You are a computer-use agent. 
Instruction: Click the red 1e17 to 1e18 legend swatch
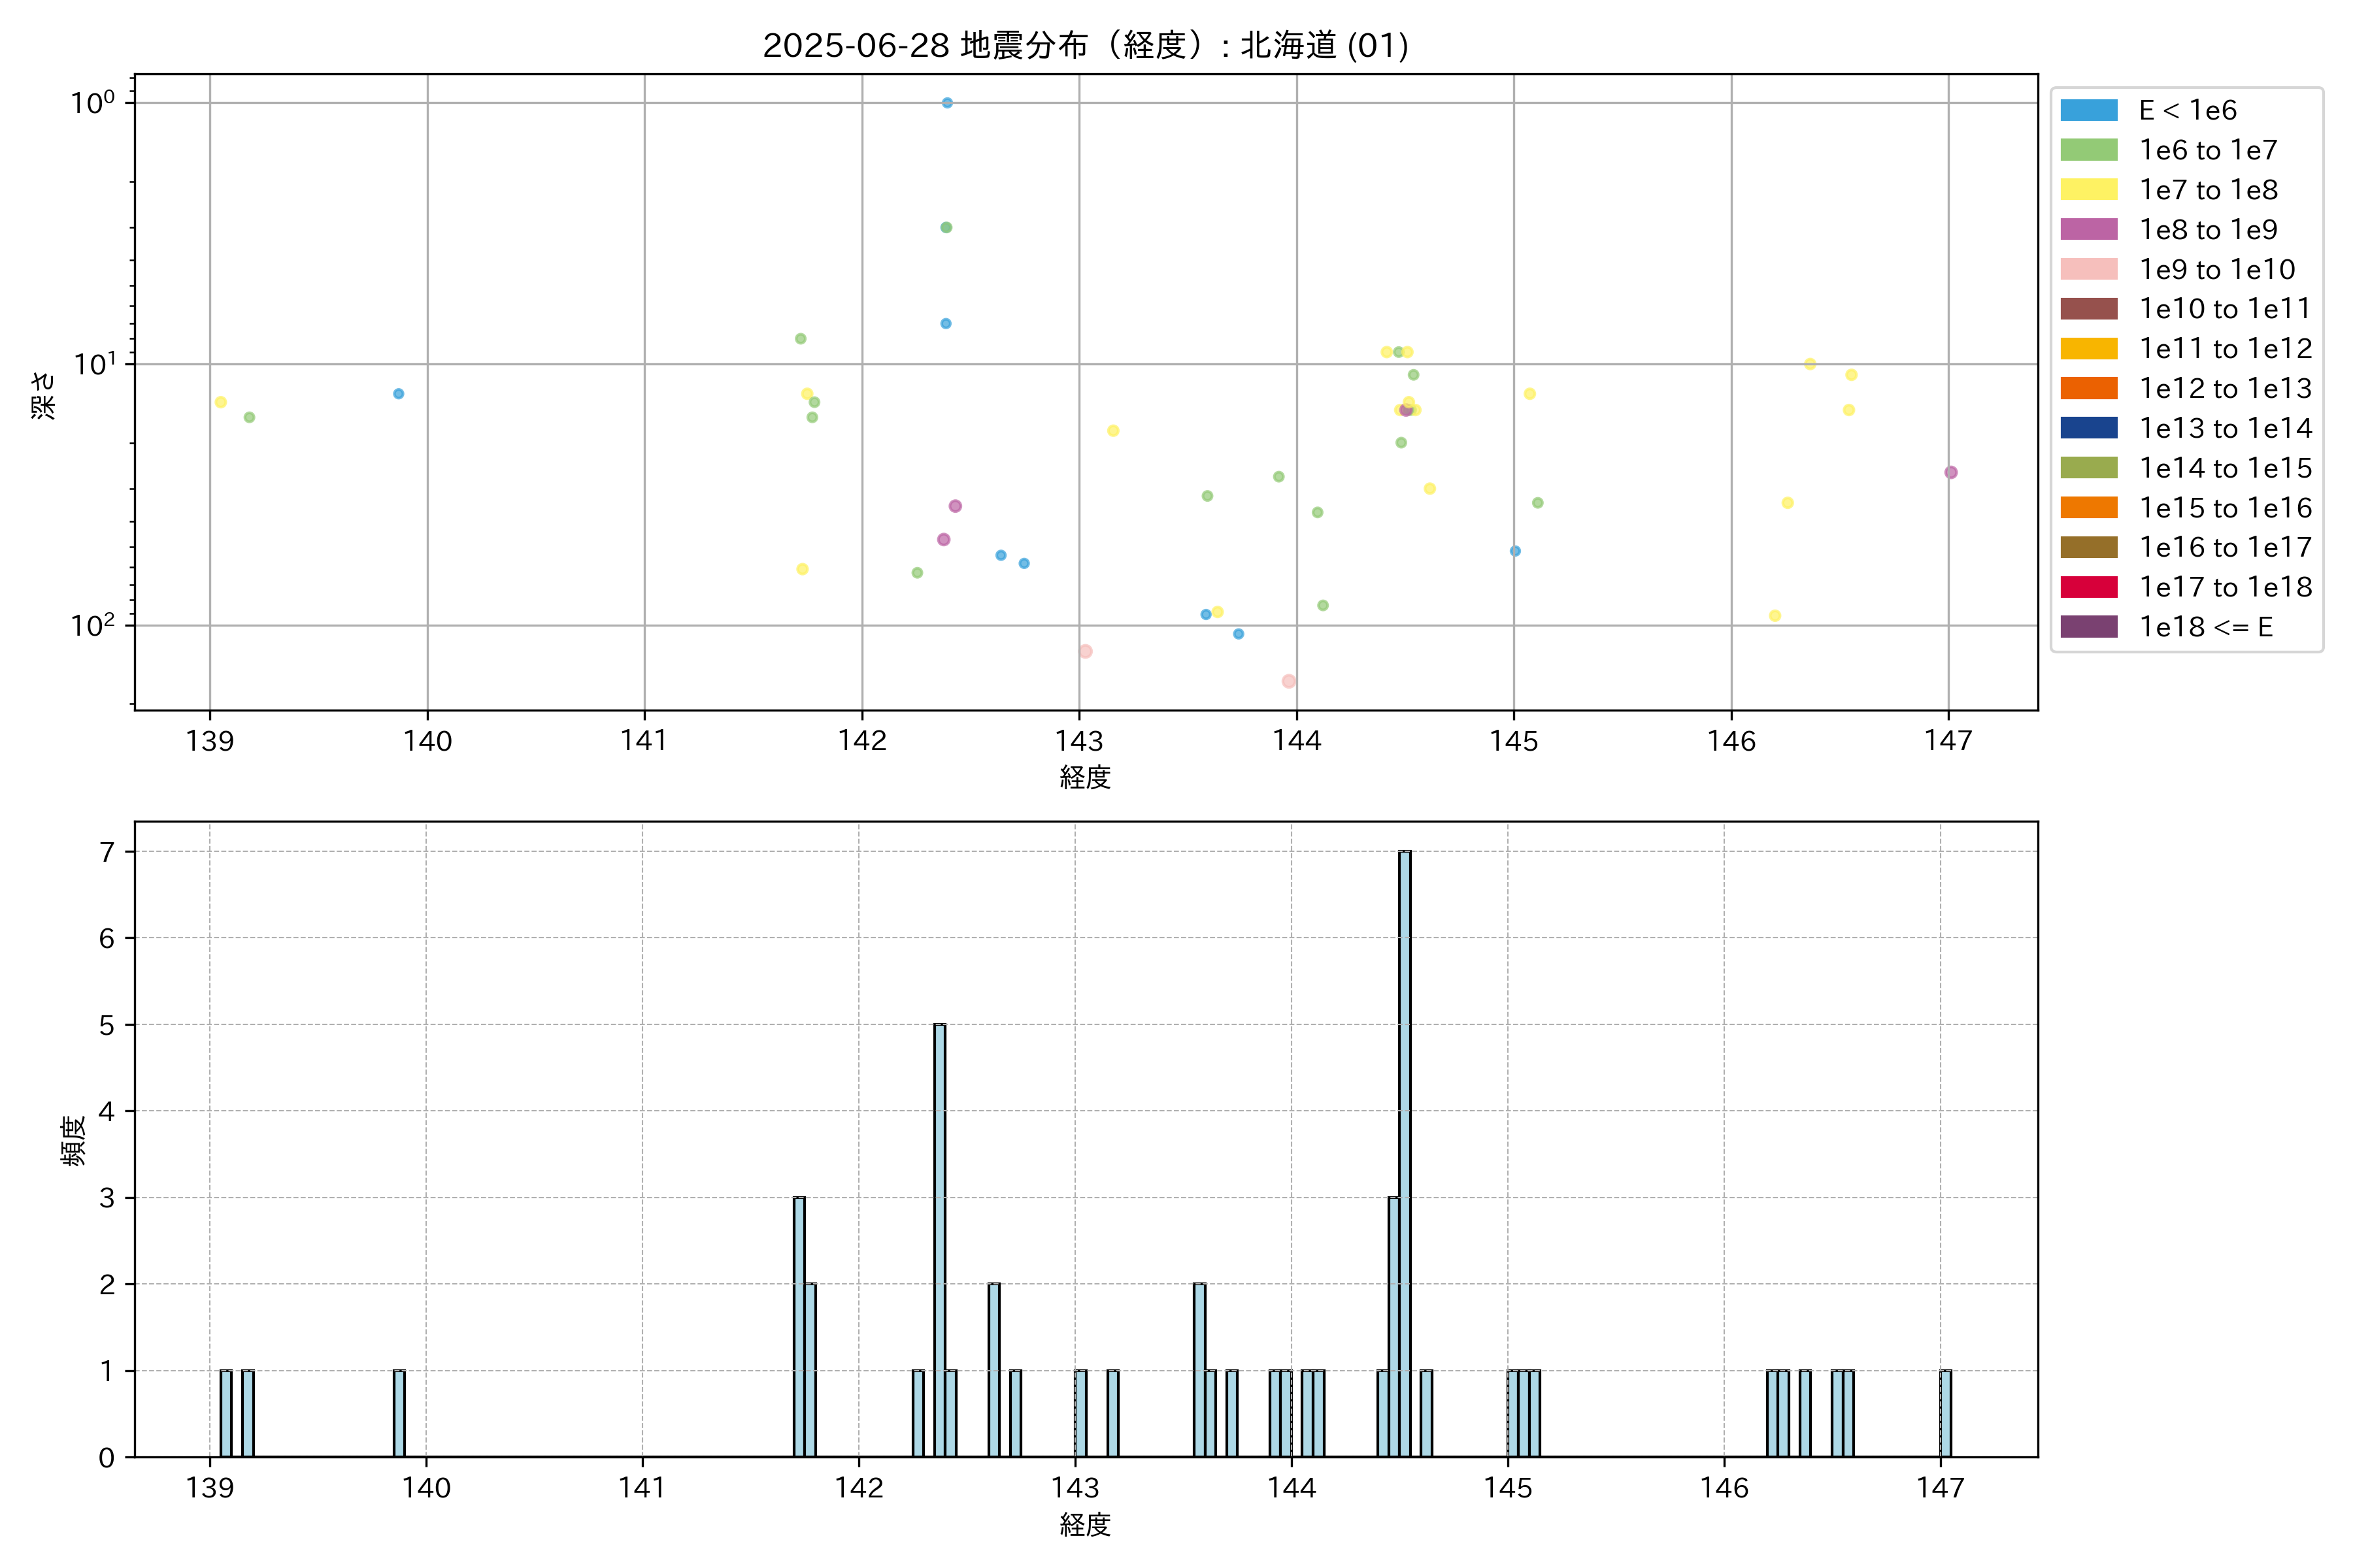pyautogui.click(x=2088, y=587)
